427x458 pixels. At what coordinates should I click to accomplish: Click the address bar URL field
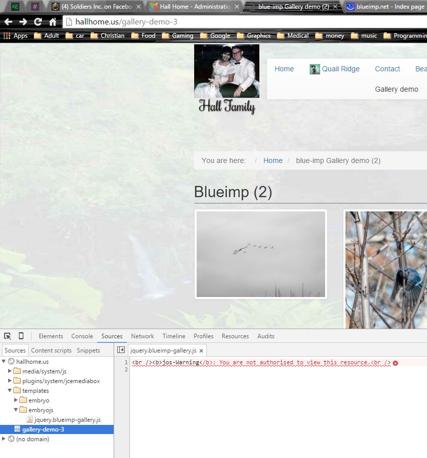coord(245,22)
